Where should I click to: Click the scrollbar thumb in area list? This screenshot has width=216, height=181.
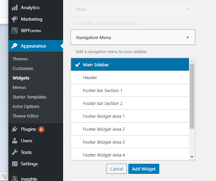coord(192,96)
